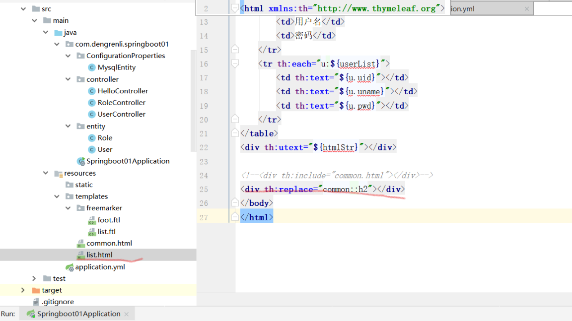Toggle fold marker on line 15

pyautogui.click(x=235, y=50)
